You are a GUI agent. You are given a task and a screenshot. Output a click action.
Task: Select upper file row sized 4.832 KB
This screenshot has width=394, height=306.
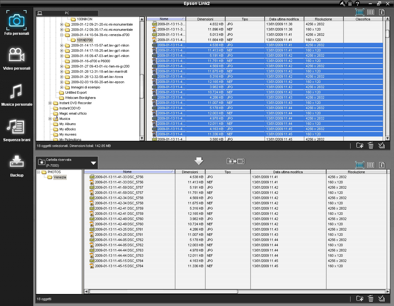265,24
